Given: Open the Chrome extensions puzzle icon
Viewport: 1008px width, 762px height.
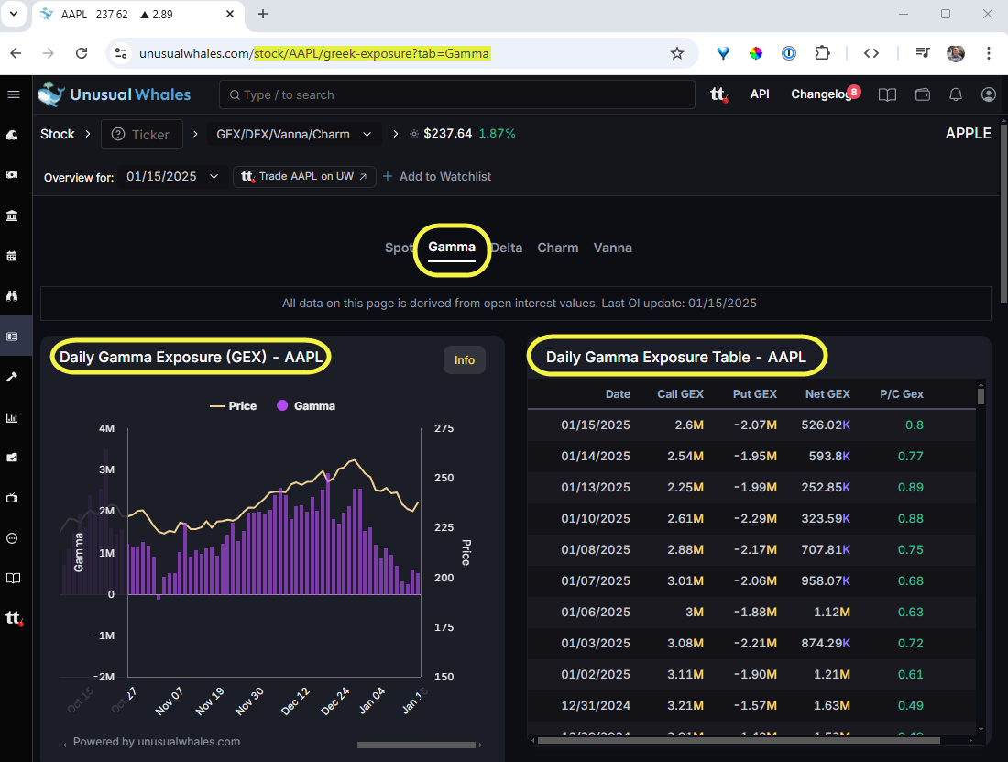Looking at the screenshot, I should [822, 53].
